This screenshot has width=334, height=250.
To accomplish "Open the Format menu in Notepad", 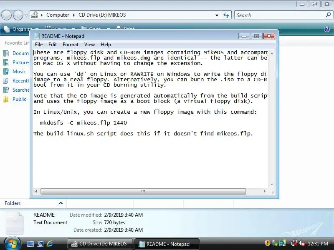I will tap(71, 45).
